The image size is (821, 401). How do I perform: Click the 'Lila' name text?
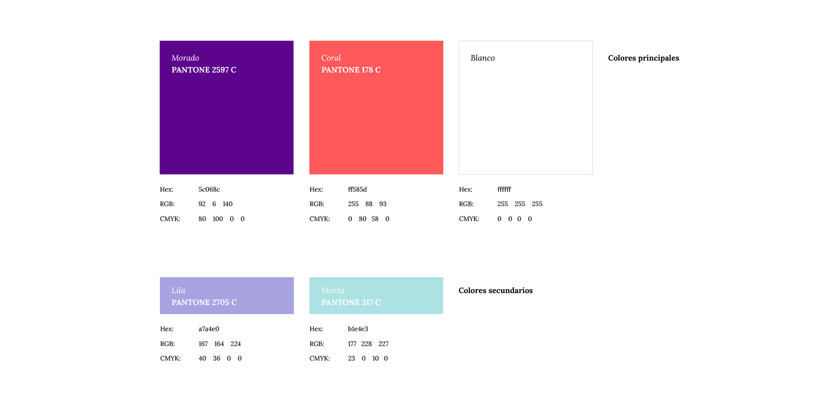point(178,291)
